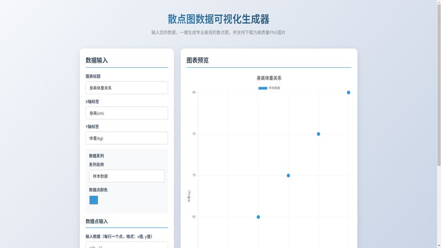Click the 数据输入 panel heading

tap(97, 60)
